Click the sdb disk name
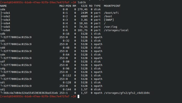The image size is (182, 103). click(3, 34)
